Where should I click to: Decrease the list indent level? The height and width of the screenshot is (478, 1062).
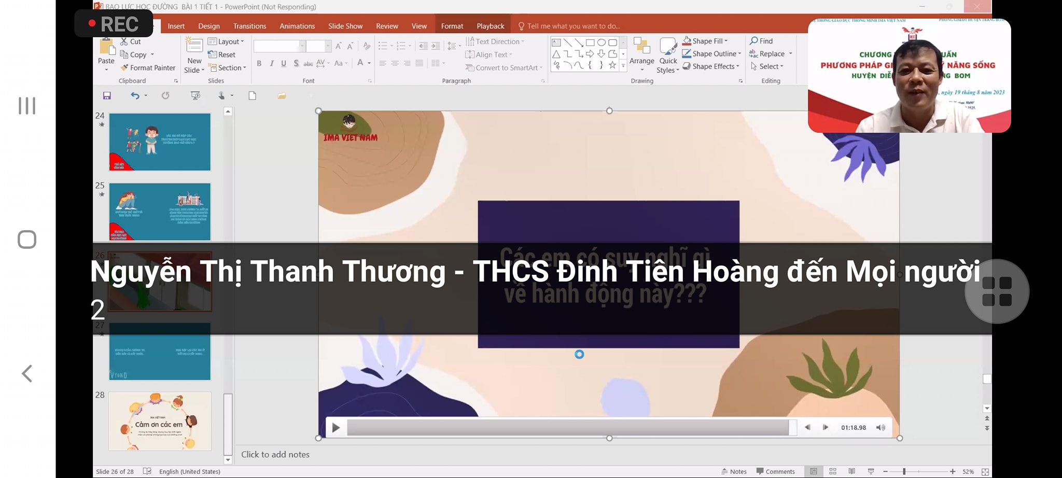(423, 46)
